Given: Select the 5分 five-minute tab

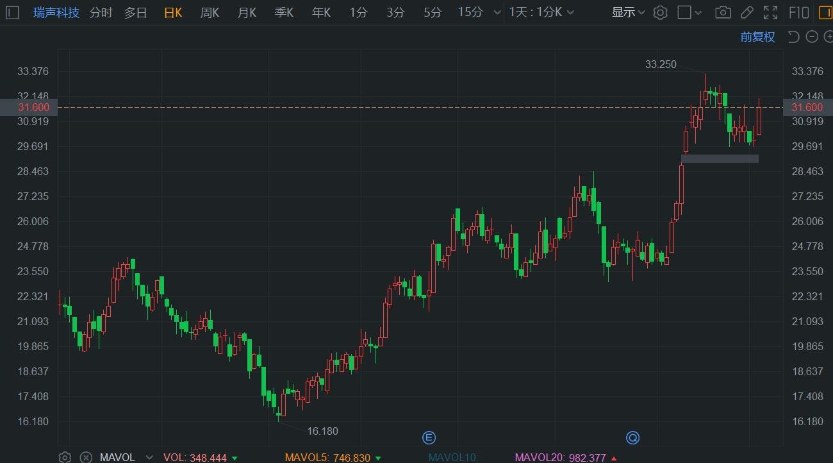Looking at the screenshot, I should coord(433,12).
